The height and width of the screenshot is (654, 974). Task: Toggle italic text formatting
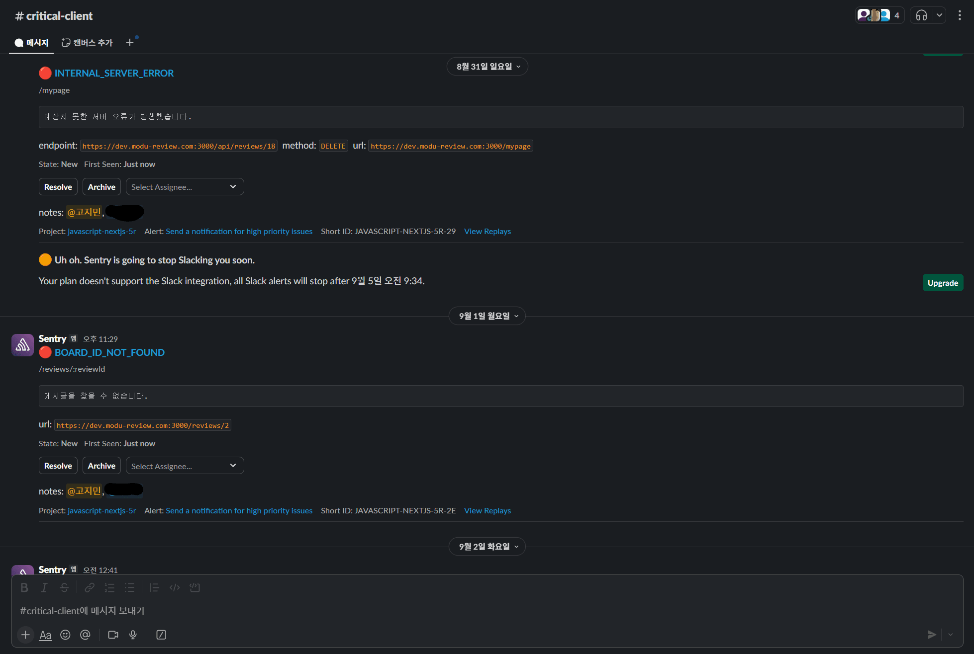click(44, 587)
